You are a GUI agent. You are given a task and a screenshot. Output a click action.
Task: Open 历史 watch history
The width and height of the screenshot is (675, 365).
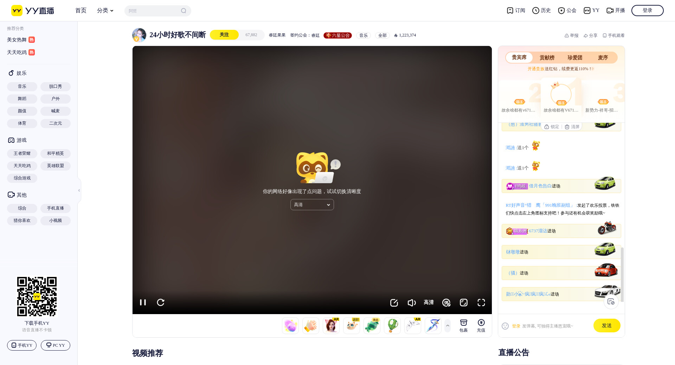point(541,11)
